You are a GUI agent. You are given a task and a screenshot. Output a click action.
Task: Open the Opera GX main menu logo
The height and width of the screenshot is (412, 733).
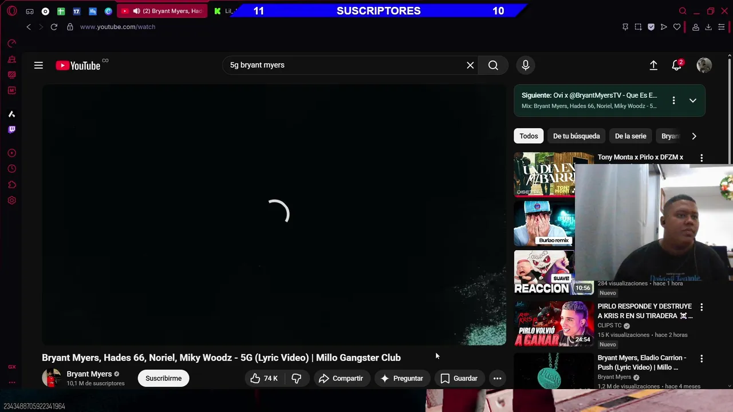pos(12,11)
